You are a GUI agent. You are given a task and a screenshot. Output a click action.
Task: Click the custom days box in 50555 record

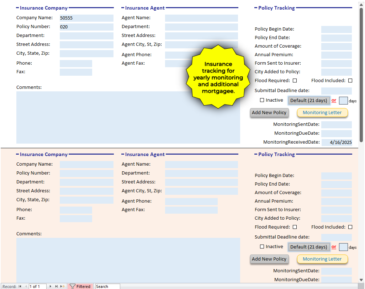pos(343,101)
